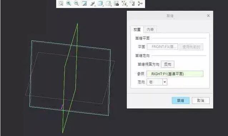
Task: Open the Datum Display Filters icon
Action: tap(124, 3)
